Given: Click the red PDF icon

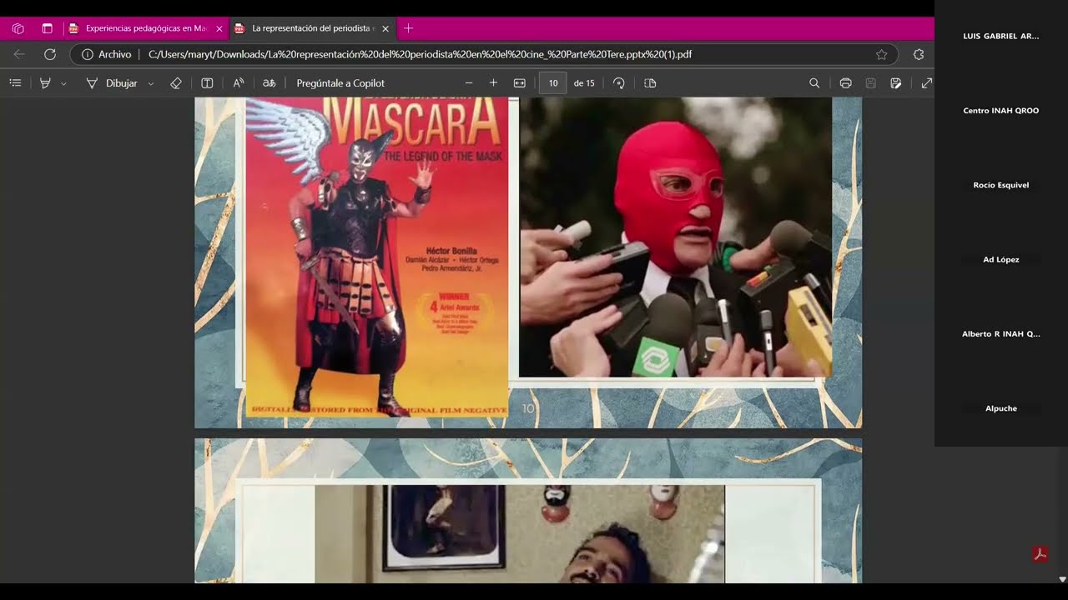Looking at the screenshot, I should 1040,554.
